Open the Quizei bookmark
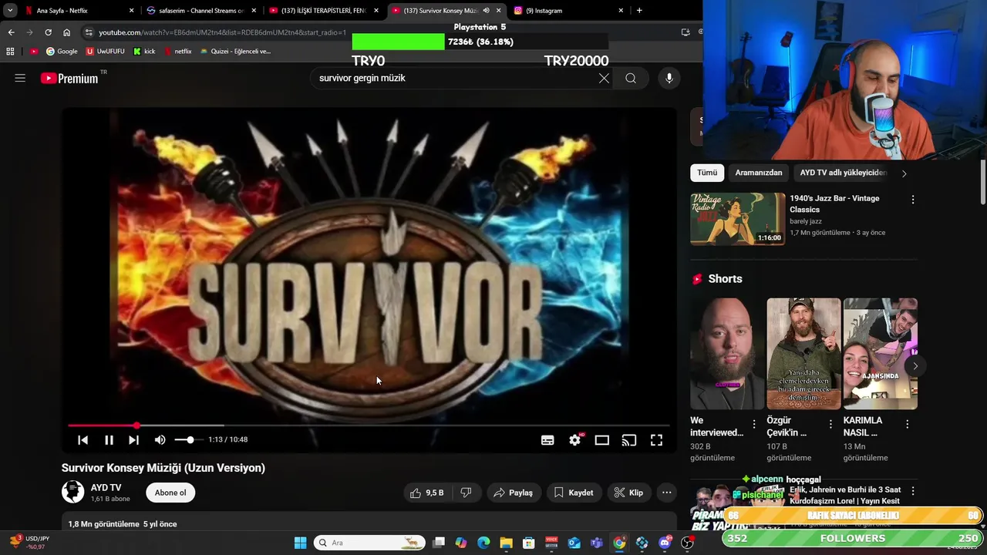 coord(236,52)
